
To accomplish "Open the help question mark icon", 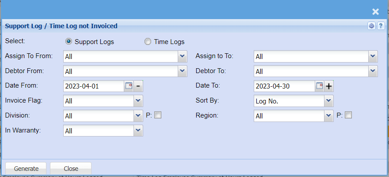I will [x=380, y=26].
